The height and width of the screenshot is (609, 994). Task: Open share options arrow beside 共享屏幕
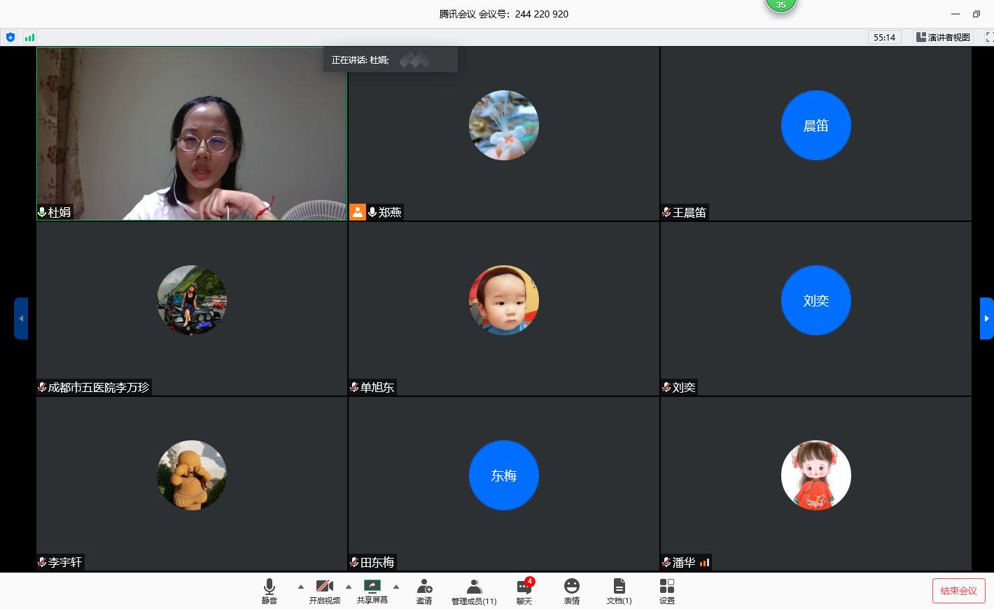tap(396, 587)
